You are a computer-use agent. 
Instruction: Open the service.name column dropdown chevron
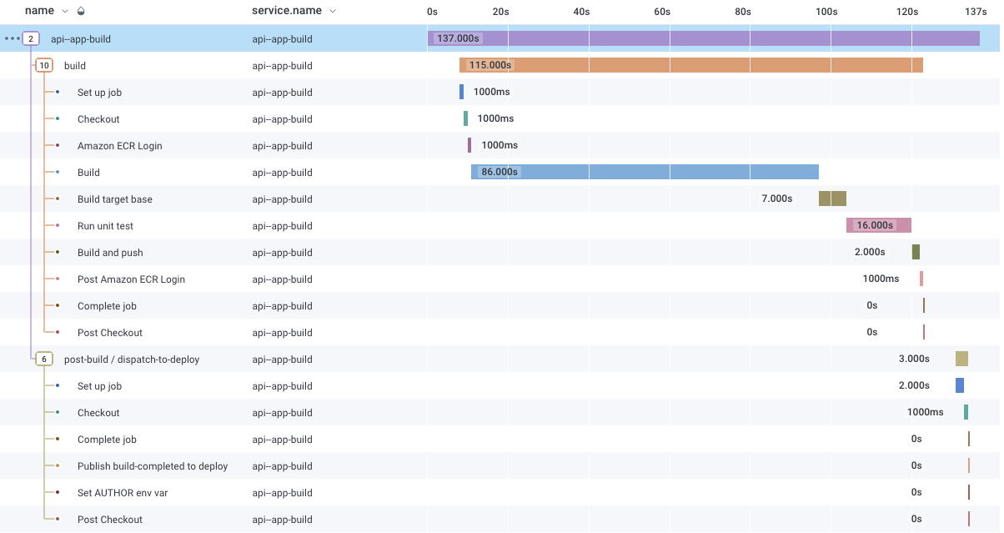(333, 12)
